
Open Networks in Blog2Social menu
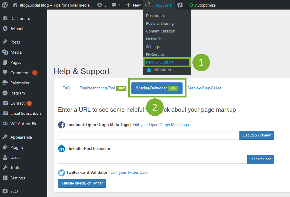154,39
